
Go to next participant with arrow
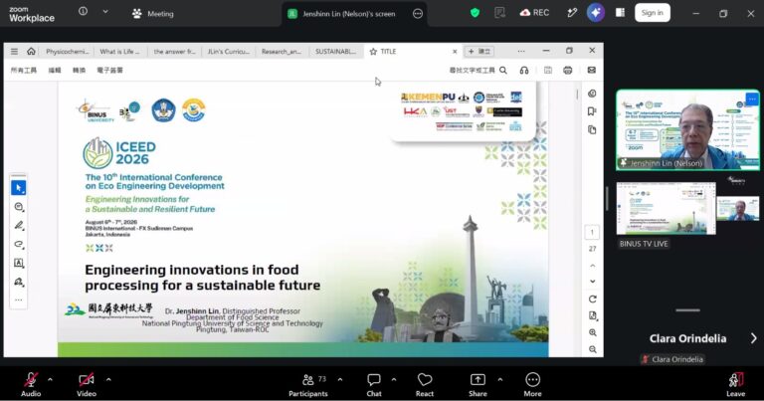pos(753,338)
